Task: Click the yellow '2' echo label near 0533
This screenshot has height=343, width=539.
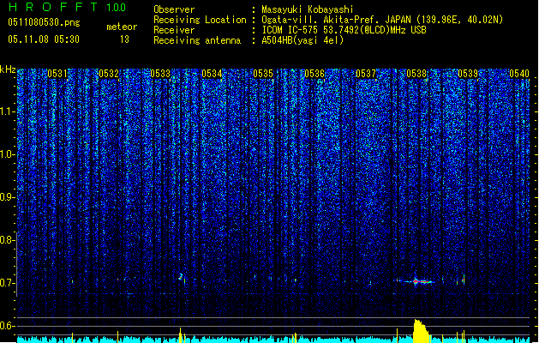Action: (181, 277)
